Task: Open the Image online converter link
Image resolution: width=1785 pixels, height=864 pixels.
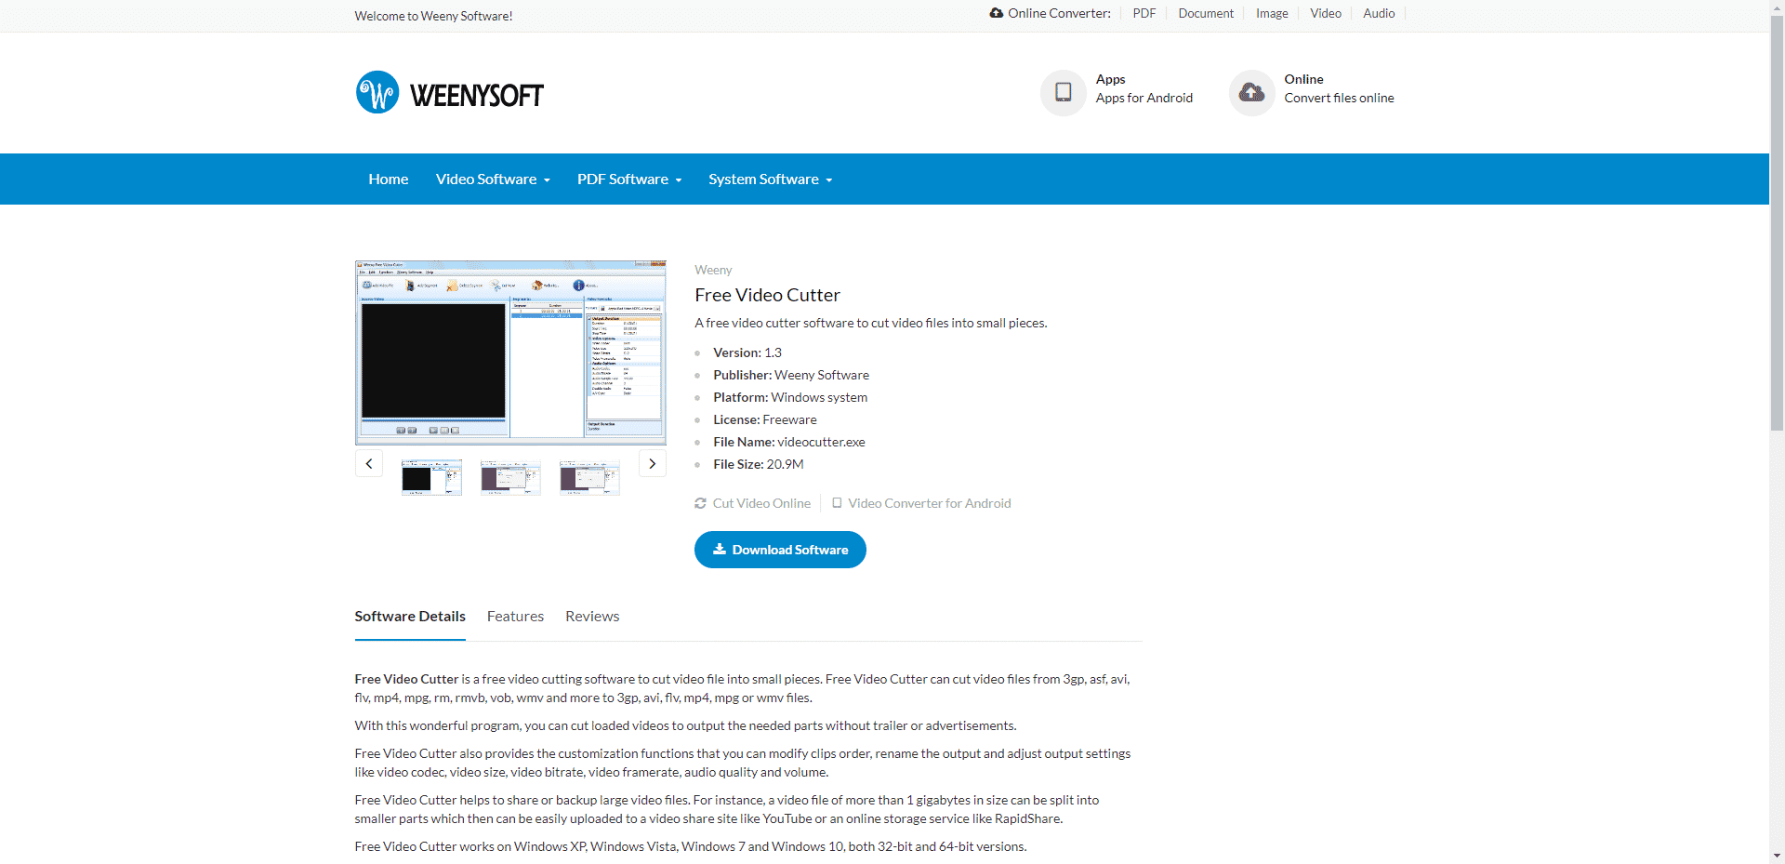Action: coord(1272,13)
